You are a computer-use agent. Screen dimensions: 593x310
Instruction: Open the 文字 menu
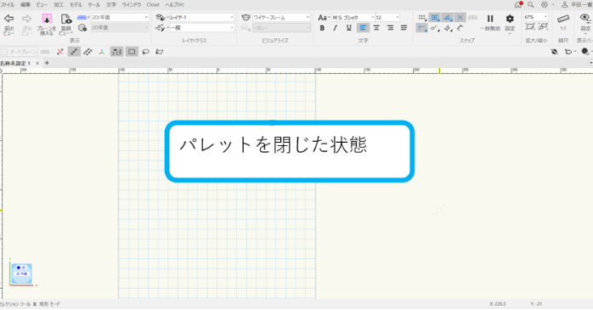click(110, 4)
